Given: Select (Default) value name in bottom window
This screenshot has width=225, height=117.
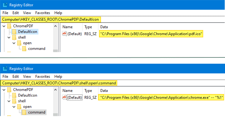Looking at the screenshot, I should pos(75,98).
